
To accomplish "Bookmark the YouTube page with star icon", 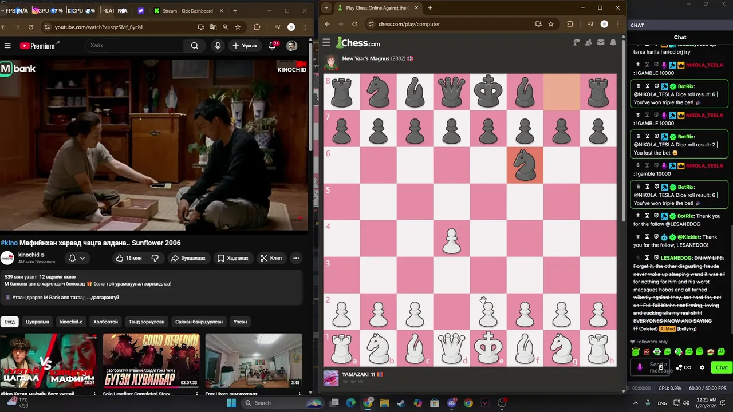I will pyautogui.click(x=238, y=27).
